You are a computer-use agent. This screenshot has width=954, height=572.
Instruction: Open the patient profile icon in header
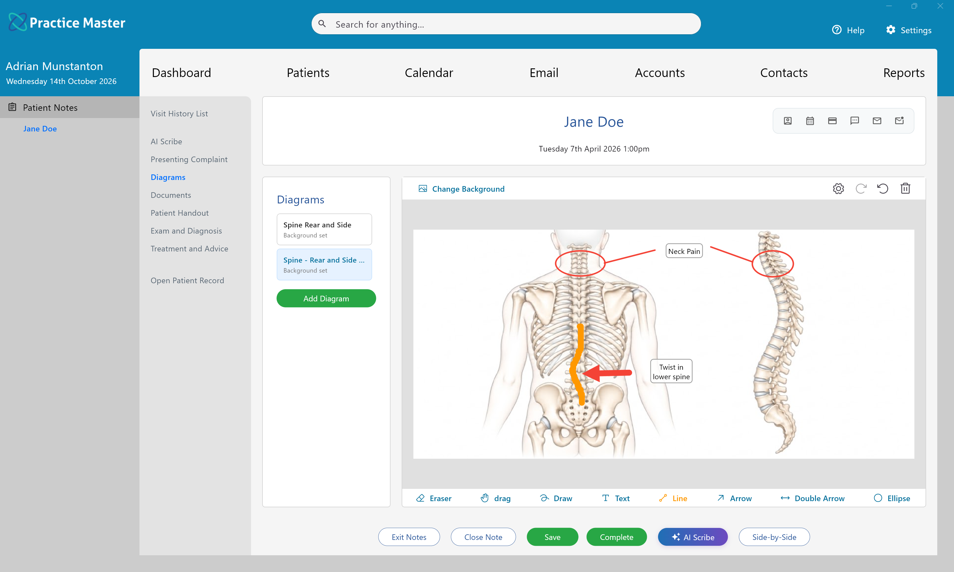point(787,121)
